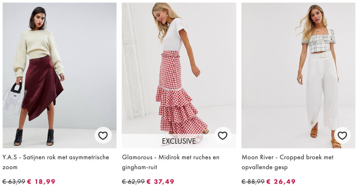Click the EXCLUSIVE badge on the gingham skirt
358x189 pixels.
point(179,141)
